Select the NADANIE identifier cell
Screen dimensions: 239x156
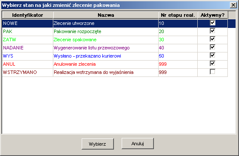point(28,48)
